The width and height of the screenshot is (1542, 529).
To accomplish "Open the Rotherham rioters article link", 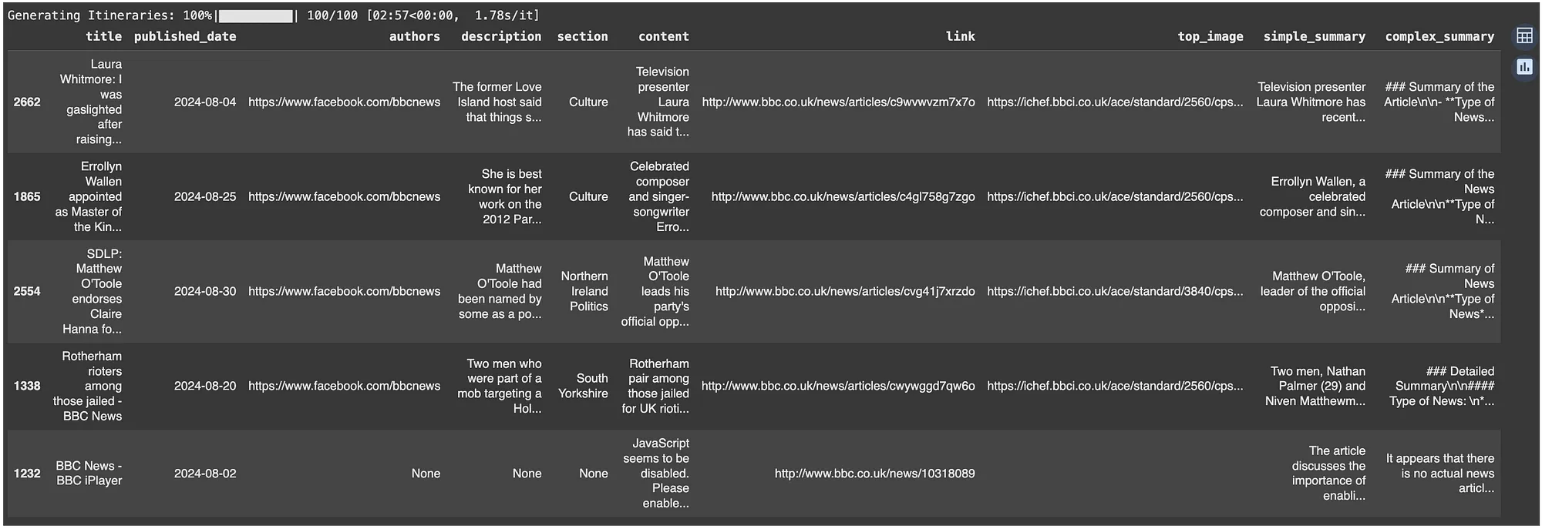I will [838, 386].
